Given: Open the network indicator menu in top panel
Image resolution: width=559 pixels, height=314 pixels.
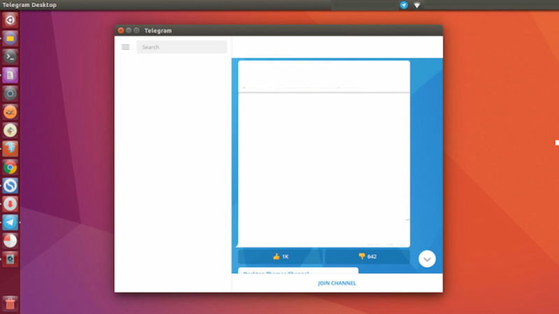Looking at the screenshot, I should click(x=417, y=5).
